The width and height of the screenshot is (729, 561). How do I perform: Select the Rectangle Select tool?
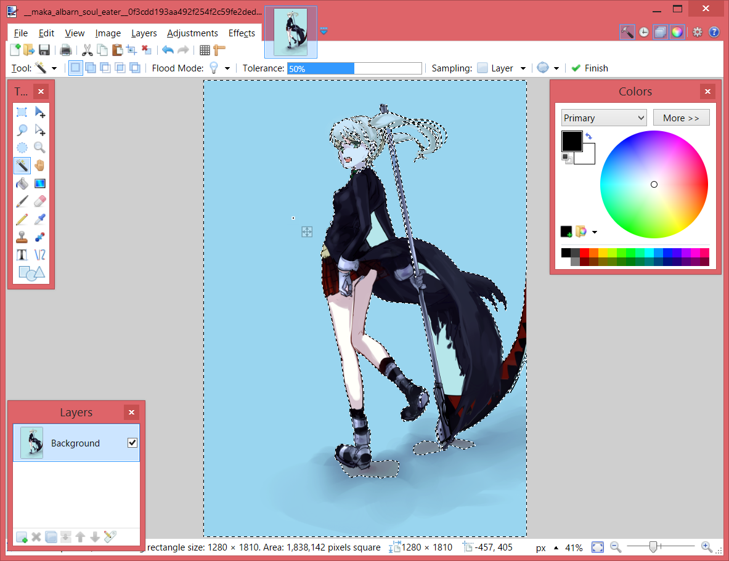(x=22, y=112)
